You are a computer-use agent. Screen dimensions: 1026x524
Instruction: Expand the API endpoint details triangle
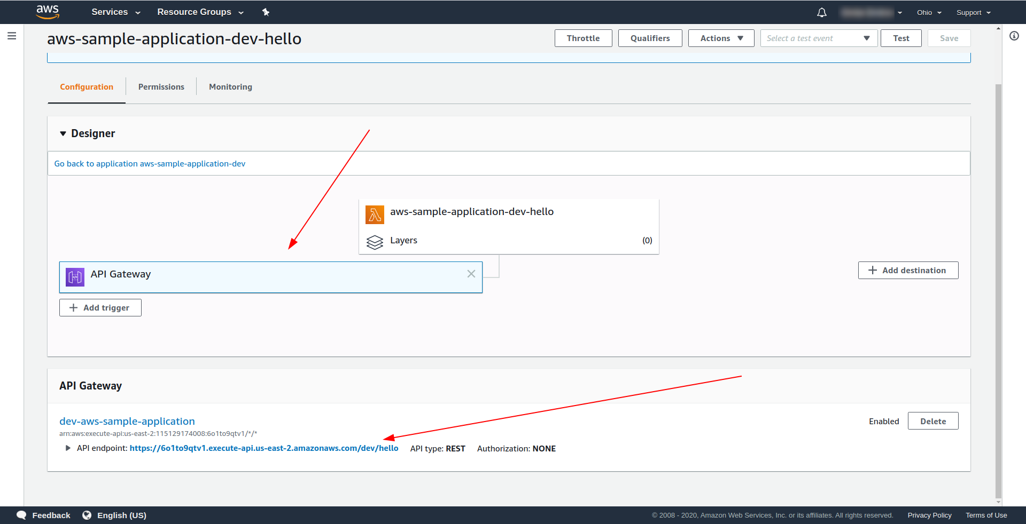[x=68, y=448]
